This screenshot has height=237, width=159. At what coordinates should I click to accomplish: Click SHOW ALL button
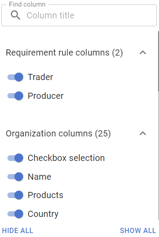coord(138,230)
